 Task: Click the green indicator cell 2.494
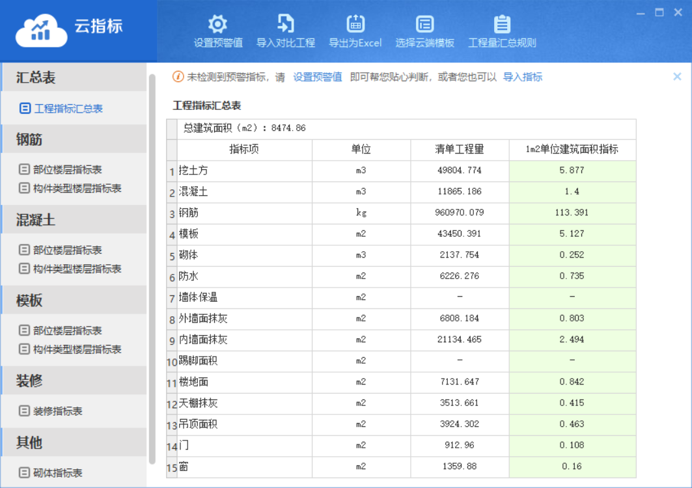572,340
